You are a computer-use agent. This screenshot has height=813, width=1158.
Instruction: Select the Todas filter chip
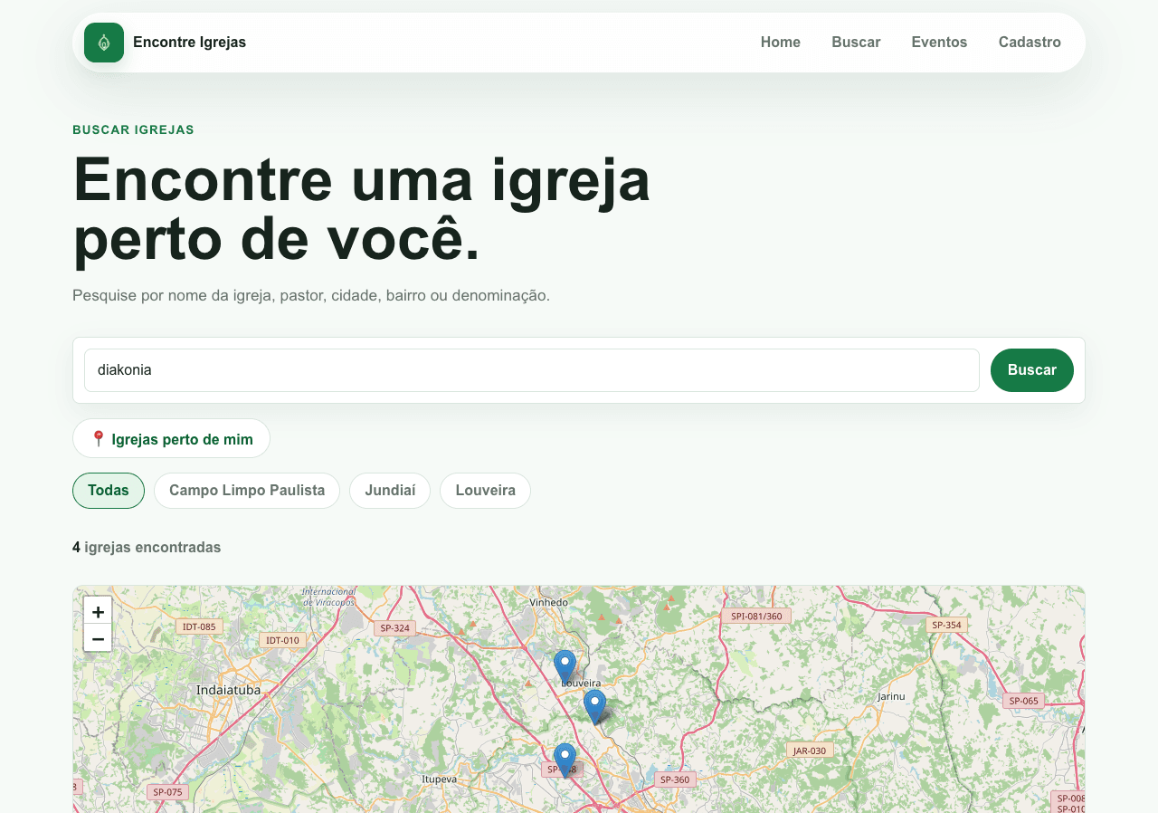pos(109,491)
